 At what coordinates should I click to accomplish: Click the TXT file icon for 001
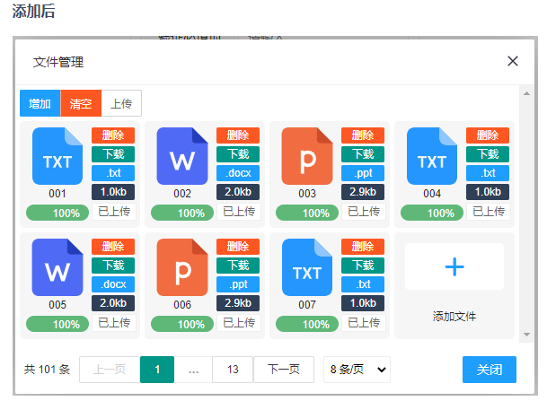coord(57,156)
